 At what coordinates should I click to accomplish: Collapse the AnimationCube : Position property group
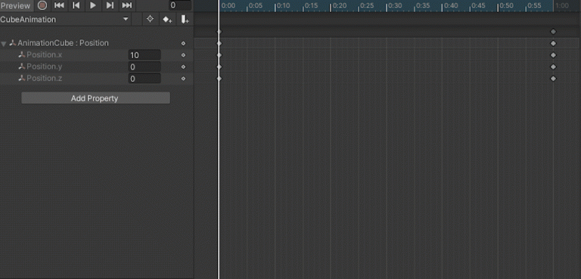[4, 44]
